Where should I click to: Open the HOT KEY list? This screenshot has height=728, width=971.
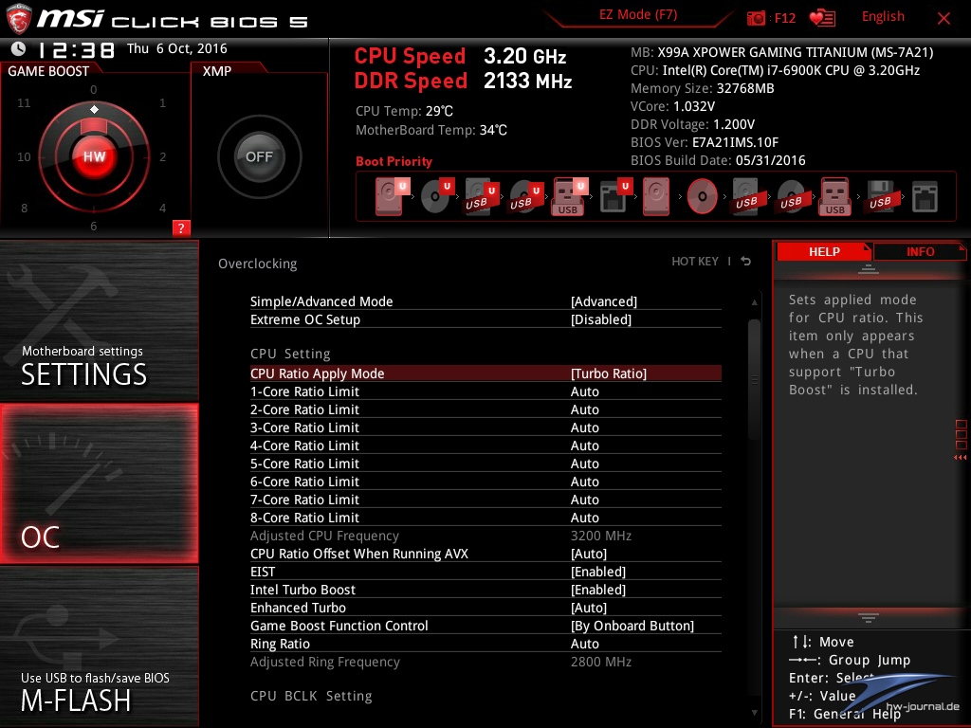pyautogui.click(x=695, y=262)
